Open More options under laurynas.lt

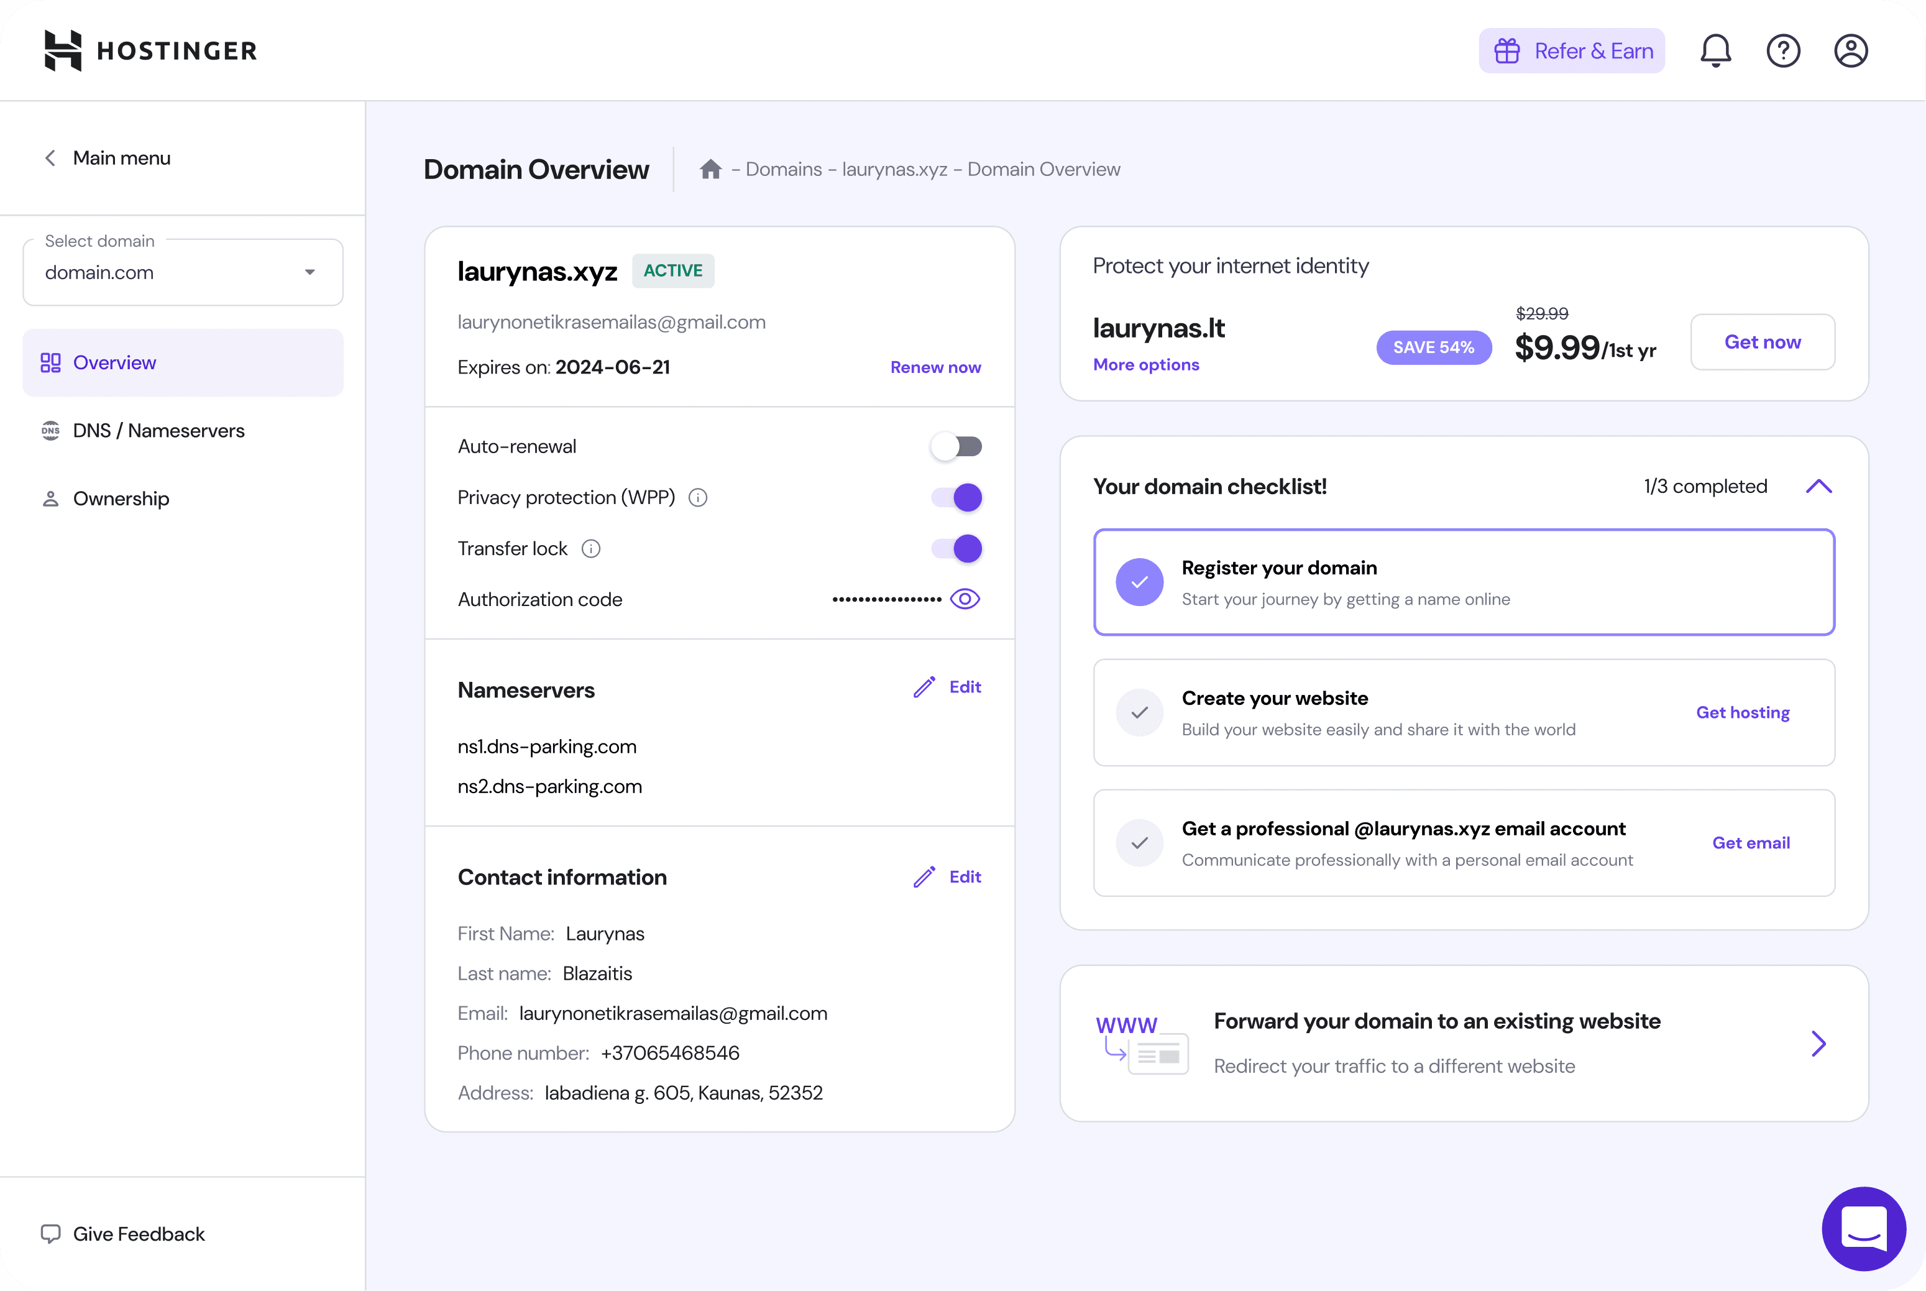(x=1146, y=365)
